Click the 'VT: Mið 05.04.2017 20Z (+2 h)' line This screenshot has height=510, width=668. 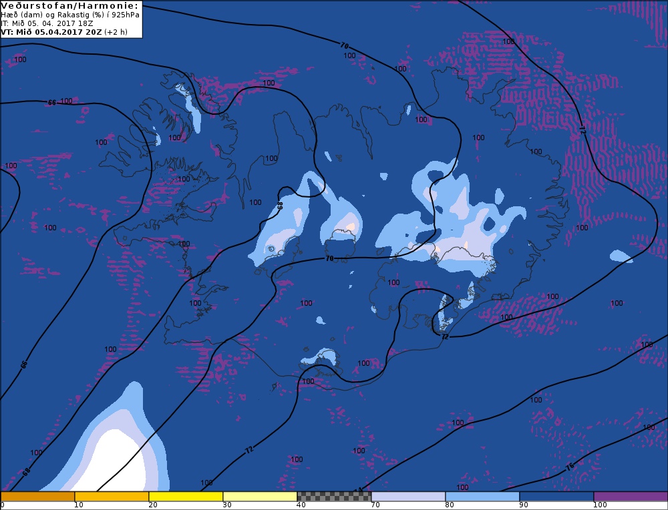64,32
